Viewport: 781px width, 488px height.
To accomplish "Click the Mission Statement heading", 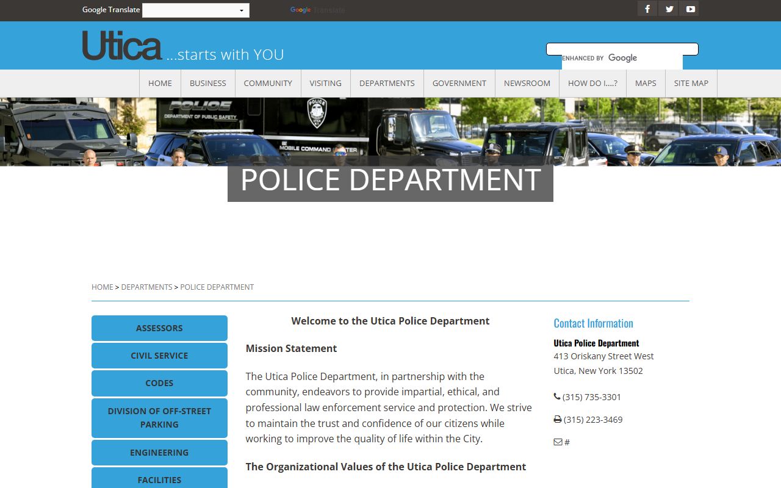I will point(291,348).
